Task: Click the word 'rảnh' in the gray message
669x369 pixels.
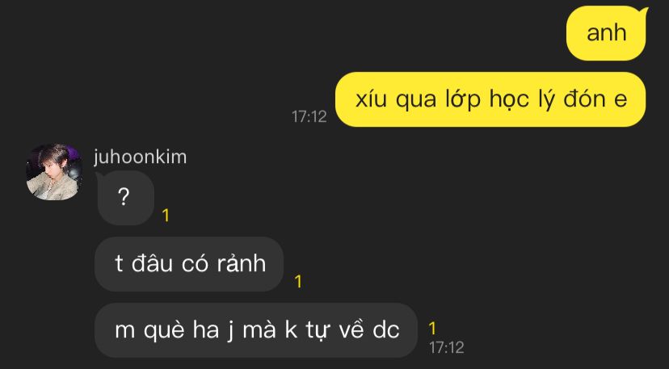Action: [242, 262]
